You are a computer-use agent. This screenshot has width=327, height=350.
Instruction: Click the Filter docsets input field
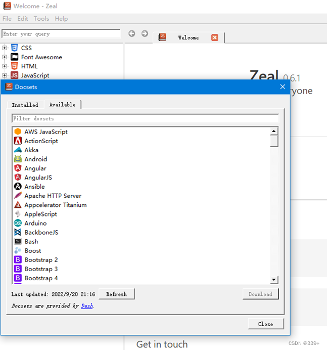click(x=145, y=118)
